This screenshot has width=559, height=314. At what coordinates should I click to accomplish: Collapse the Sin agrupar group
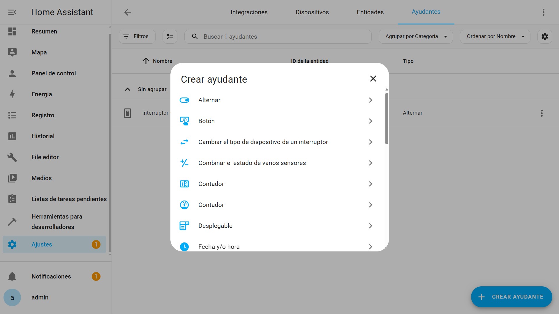pyautogui.click(x=128, y=89)
